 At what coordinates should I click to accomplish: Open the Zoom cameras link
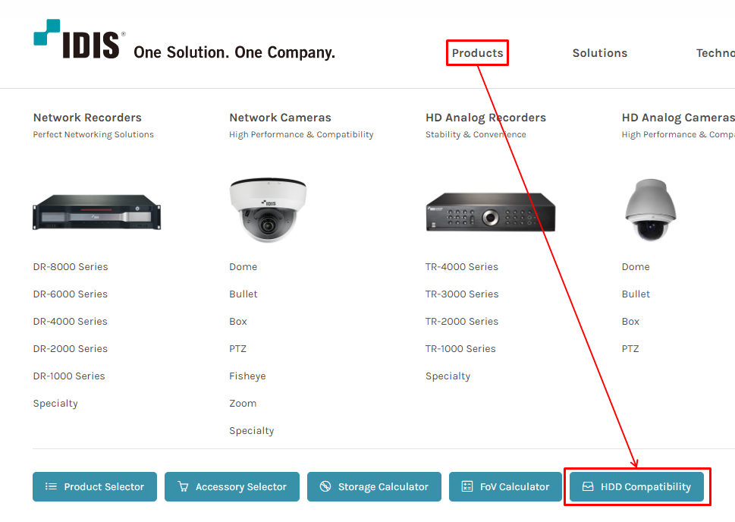[243, 404]
